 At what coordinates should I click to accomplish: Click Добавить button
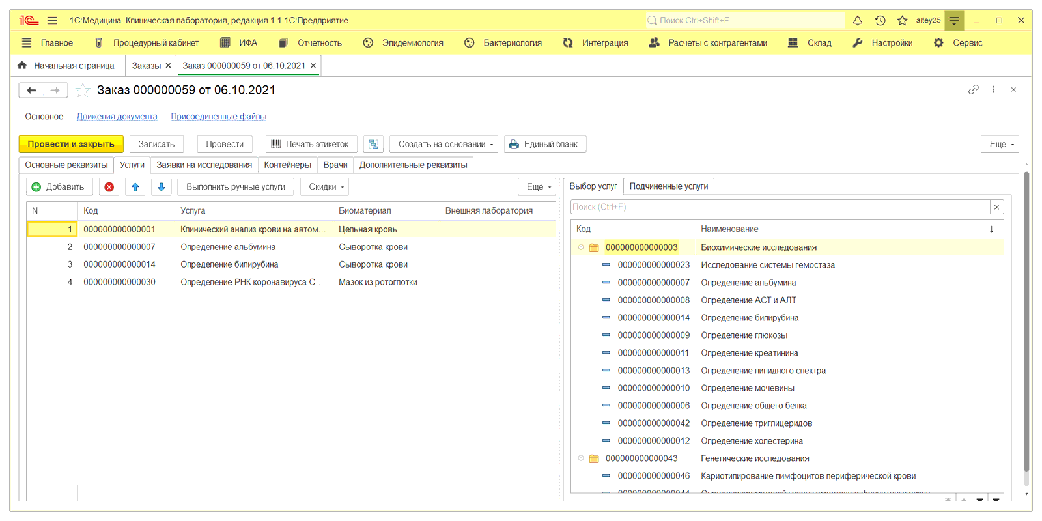coord(59,187)
